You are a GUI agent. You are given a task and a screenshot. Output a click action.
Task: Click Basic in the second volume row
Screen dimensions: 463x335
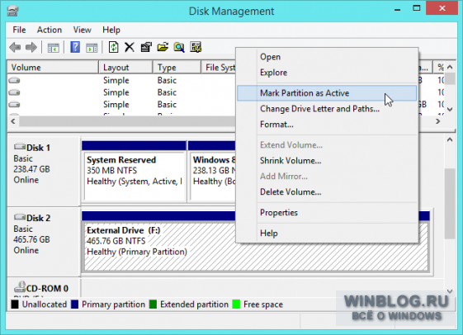[167, 92]
